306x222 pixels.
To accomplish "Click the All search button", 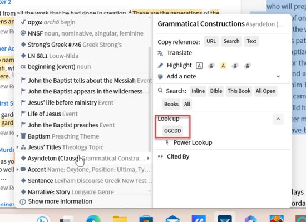I will click(187, 104).
